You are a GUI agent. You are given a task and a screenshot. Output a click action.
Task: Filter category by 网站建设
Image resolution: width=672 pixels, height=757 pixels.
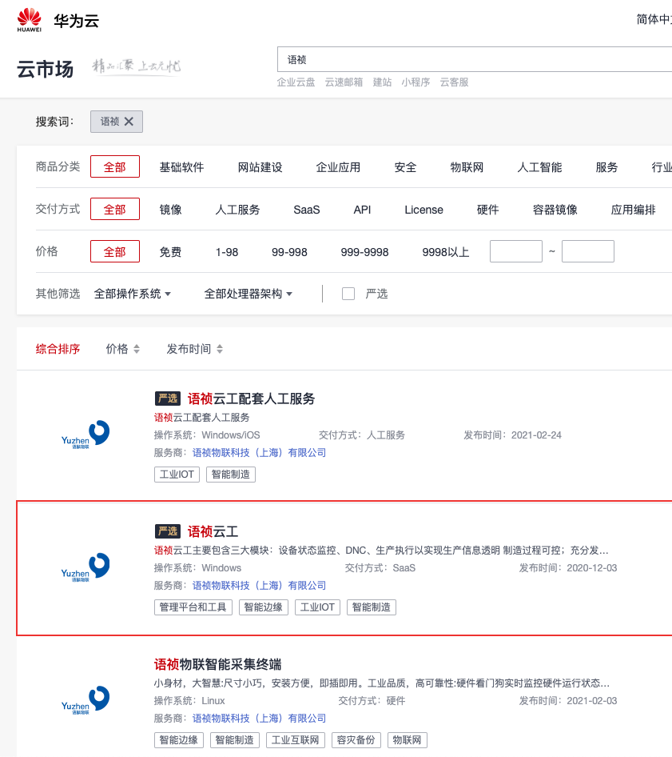(x=260, y=167)
